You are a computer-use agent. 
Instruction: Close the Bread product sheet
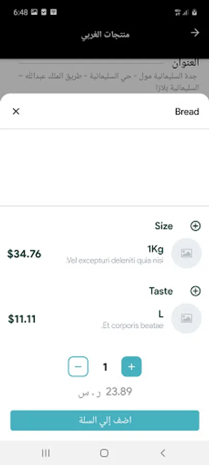tap(16, 112)
